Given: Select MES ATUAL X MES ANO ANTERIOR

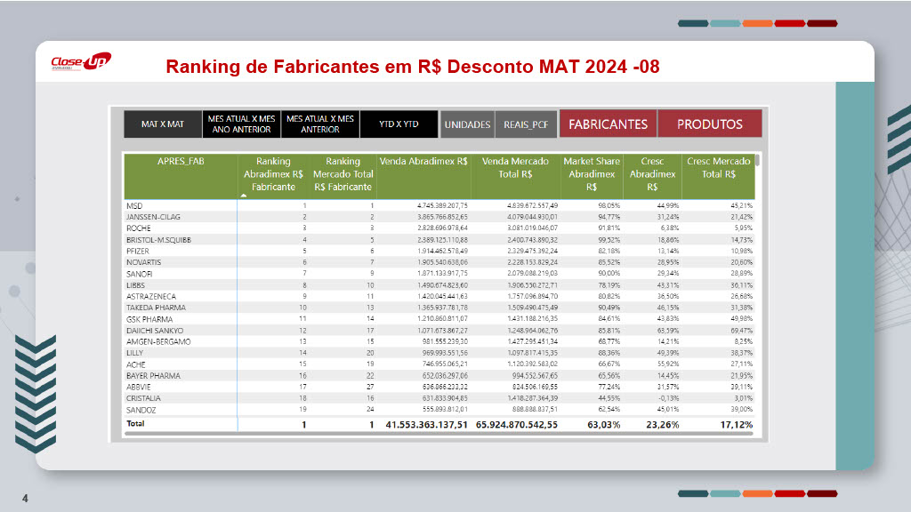Looking at the screenshot, I should pyautogui.click(x=241, y=124).
